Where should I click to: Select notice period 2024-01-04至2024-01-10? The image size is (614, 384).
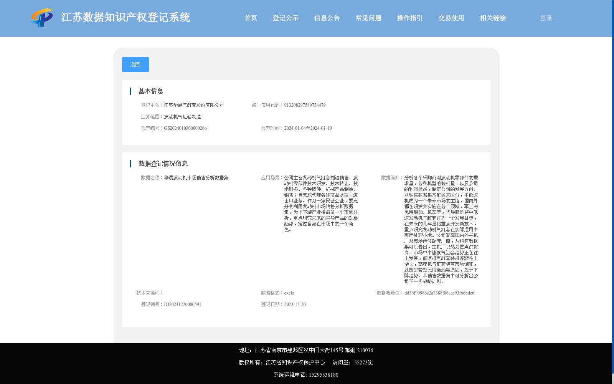tap(308, 128)
